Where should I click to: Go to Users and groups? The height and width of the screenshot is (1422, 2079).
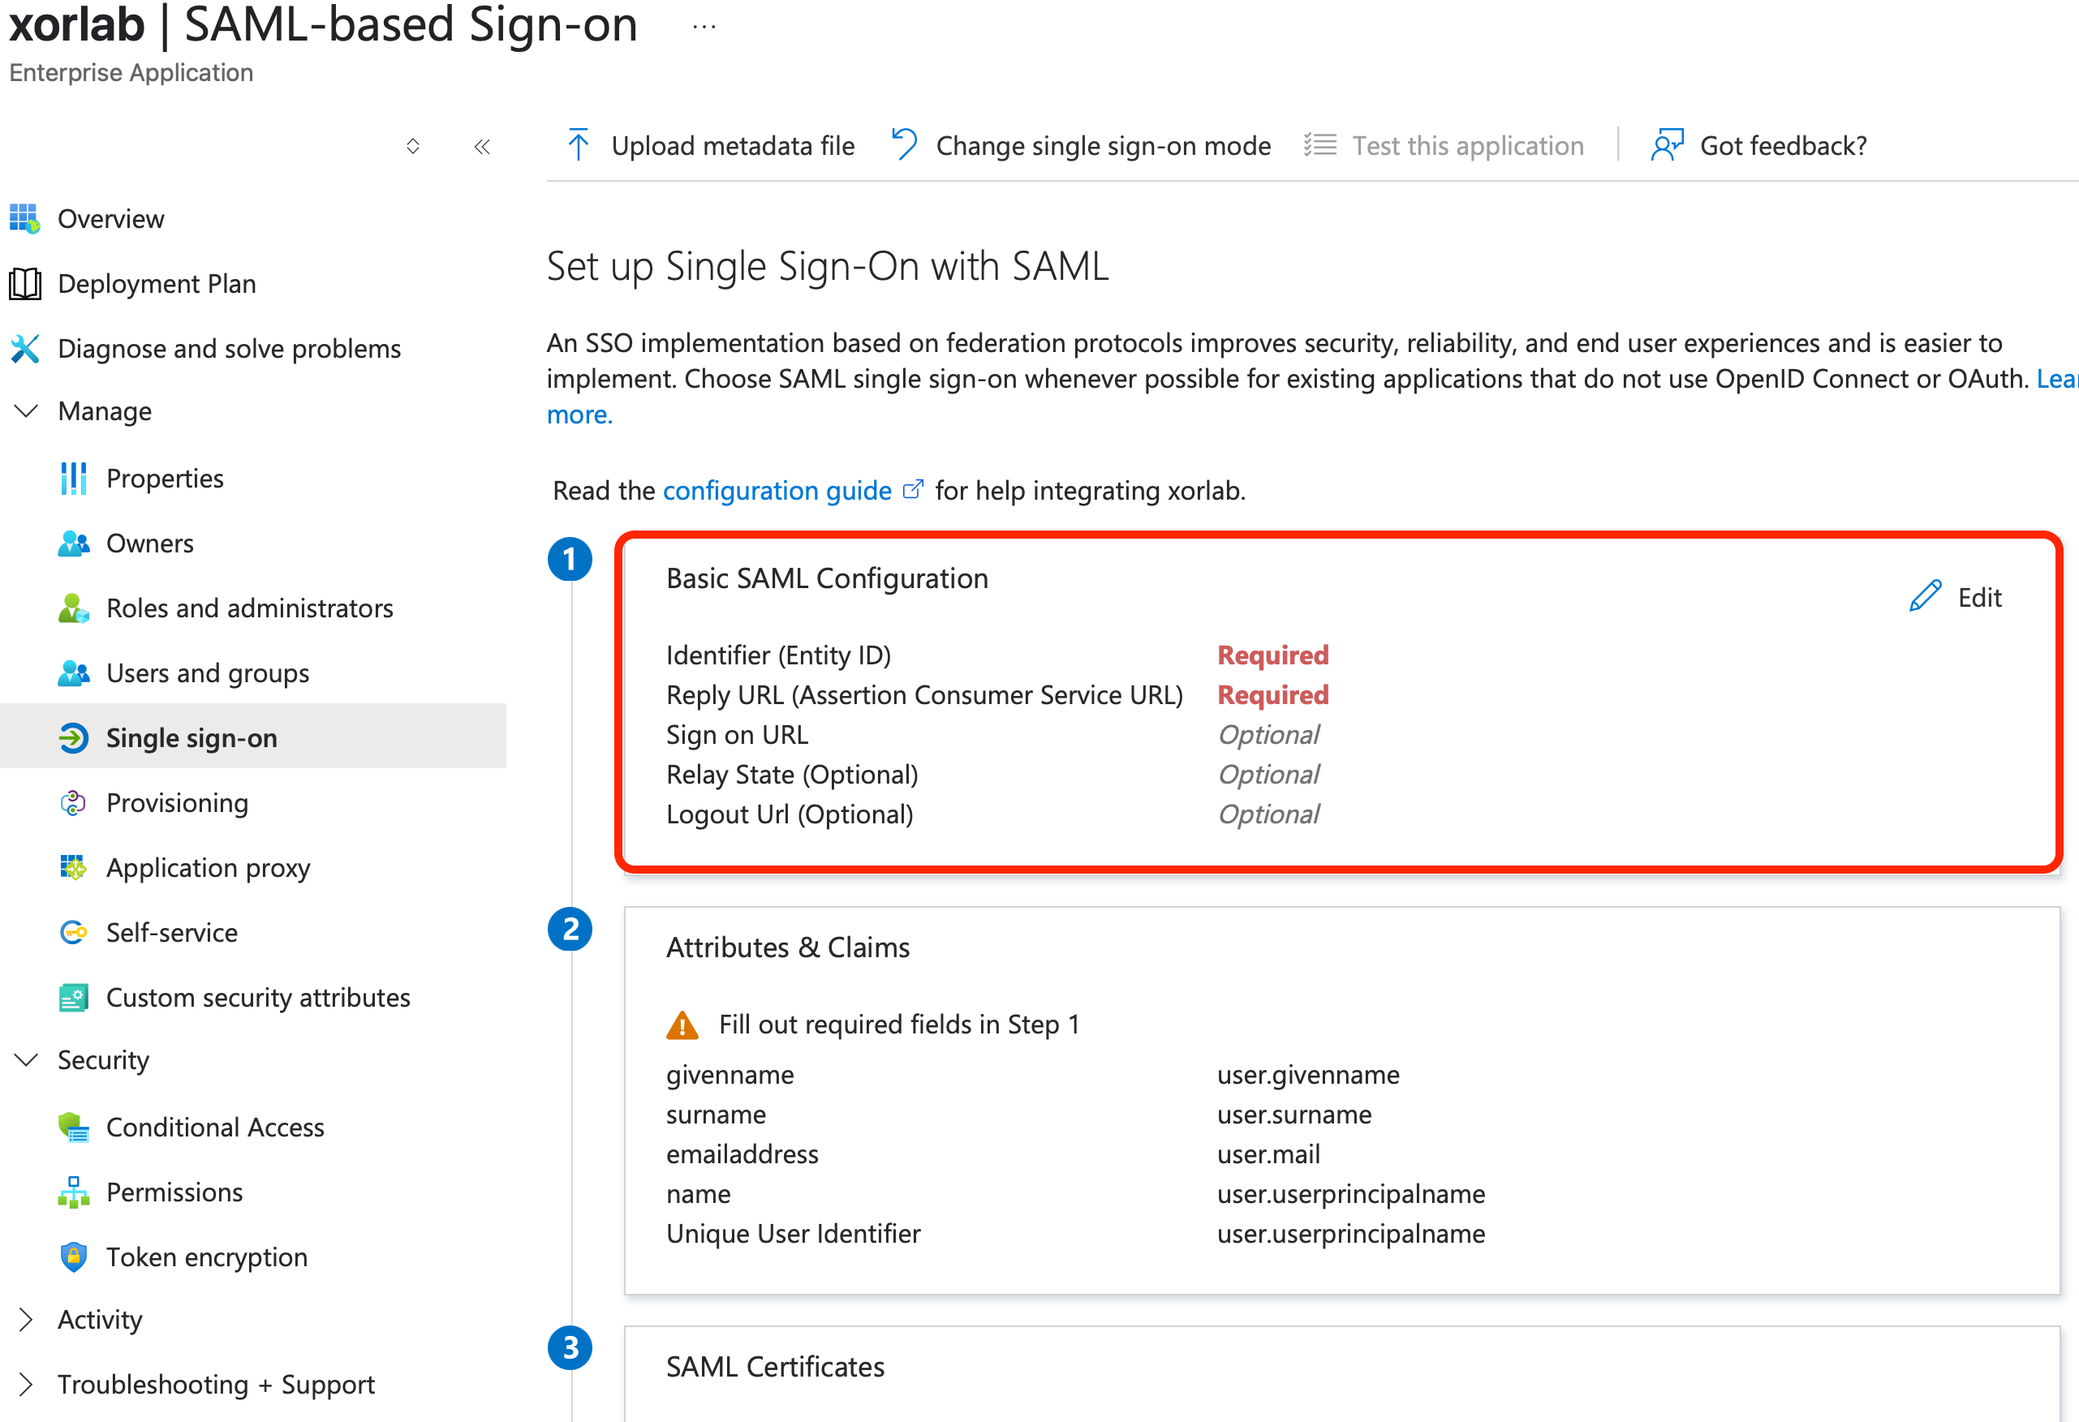click(208, 672)
